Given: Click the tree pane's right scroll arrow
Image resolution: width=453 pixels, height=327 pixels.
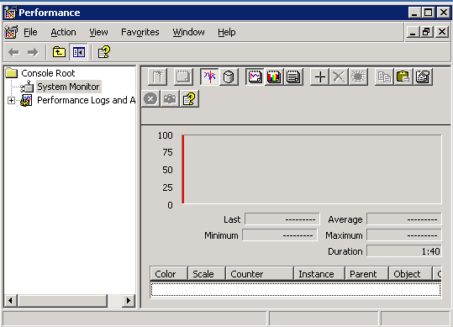Looking at the screenshot, I should coord(129,301).
